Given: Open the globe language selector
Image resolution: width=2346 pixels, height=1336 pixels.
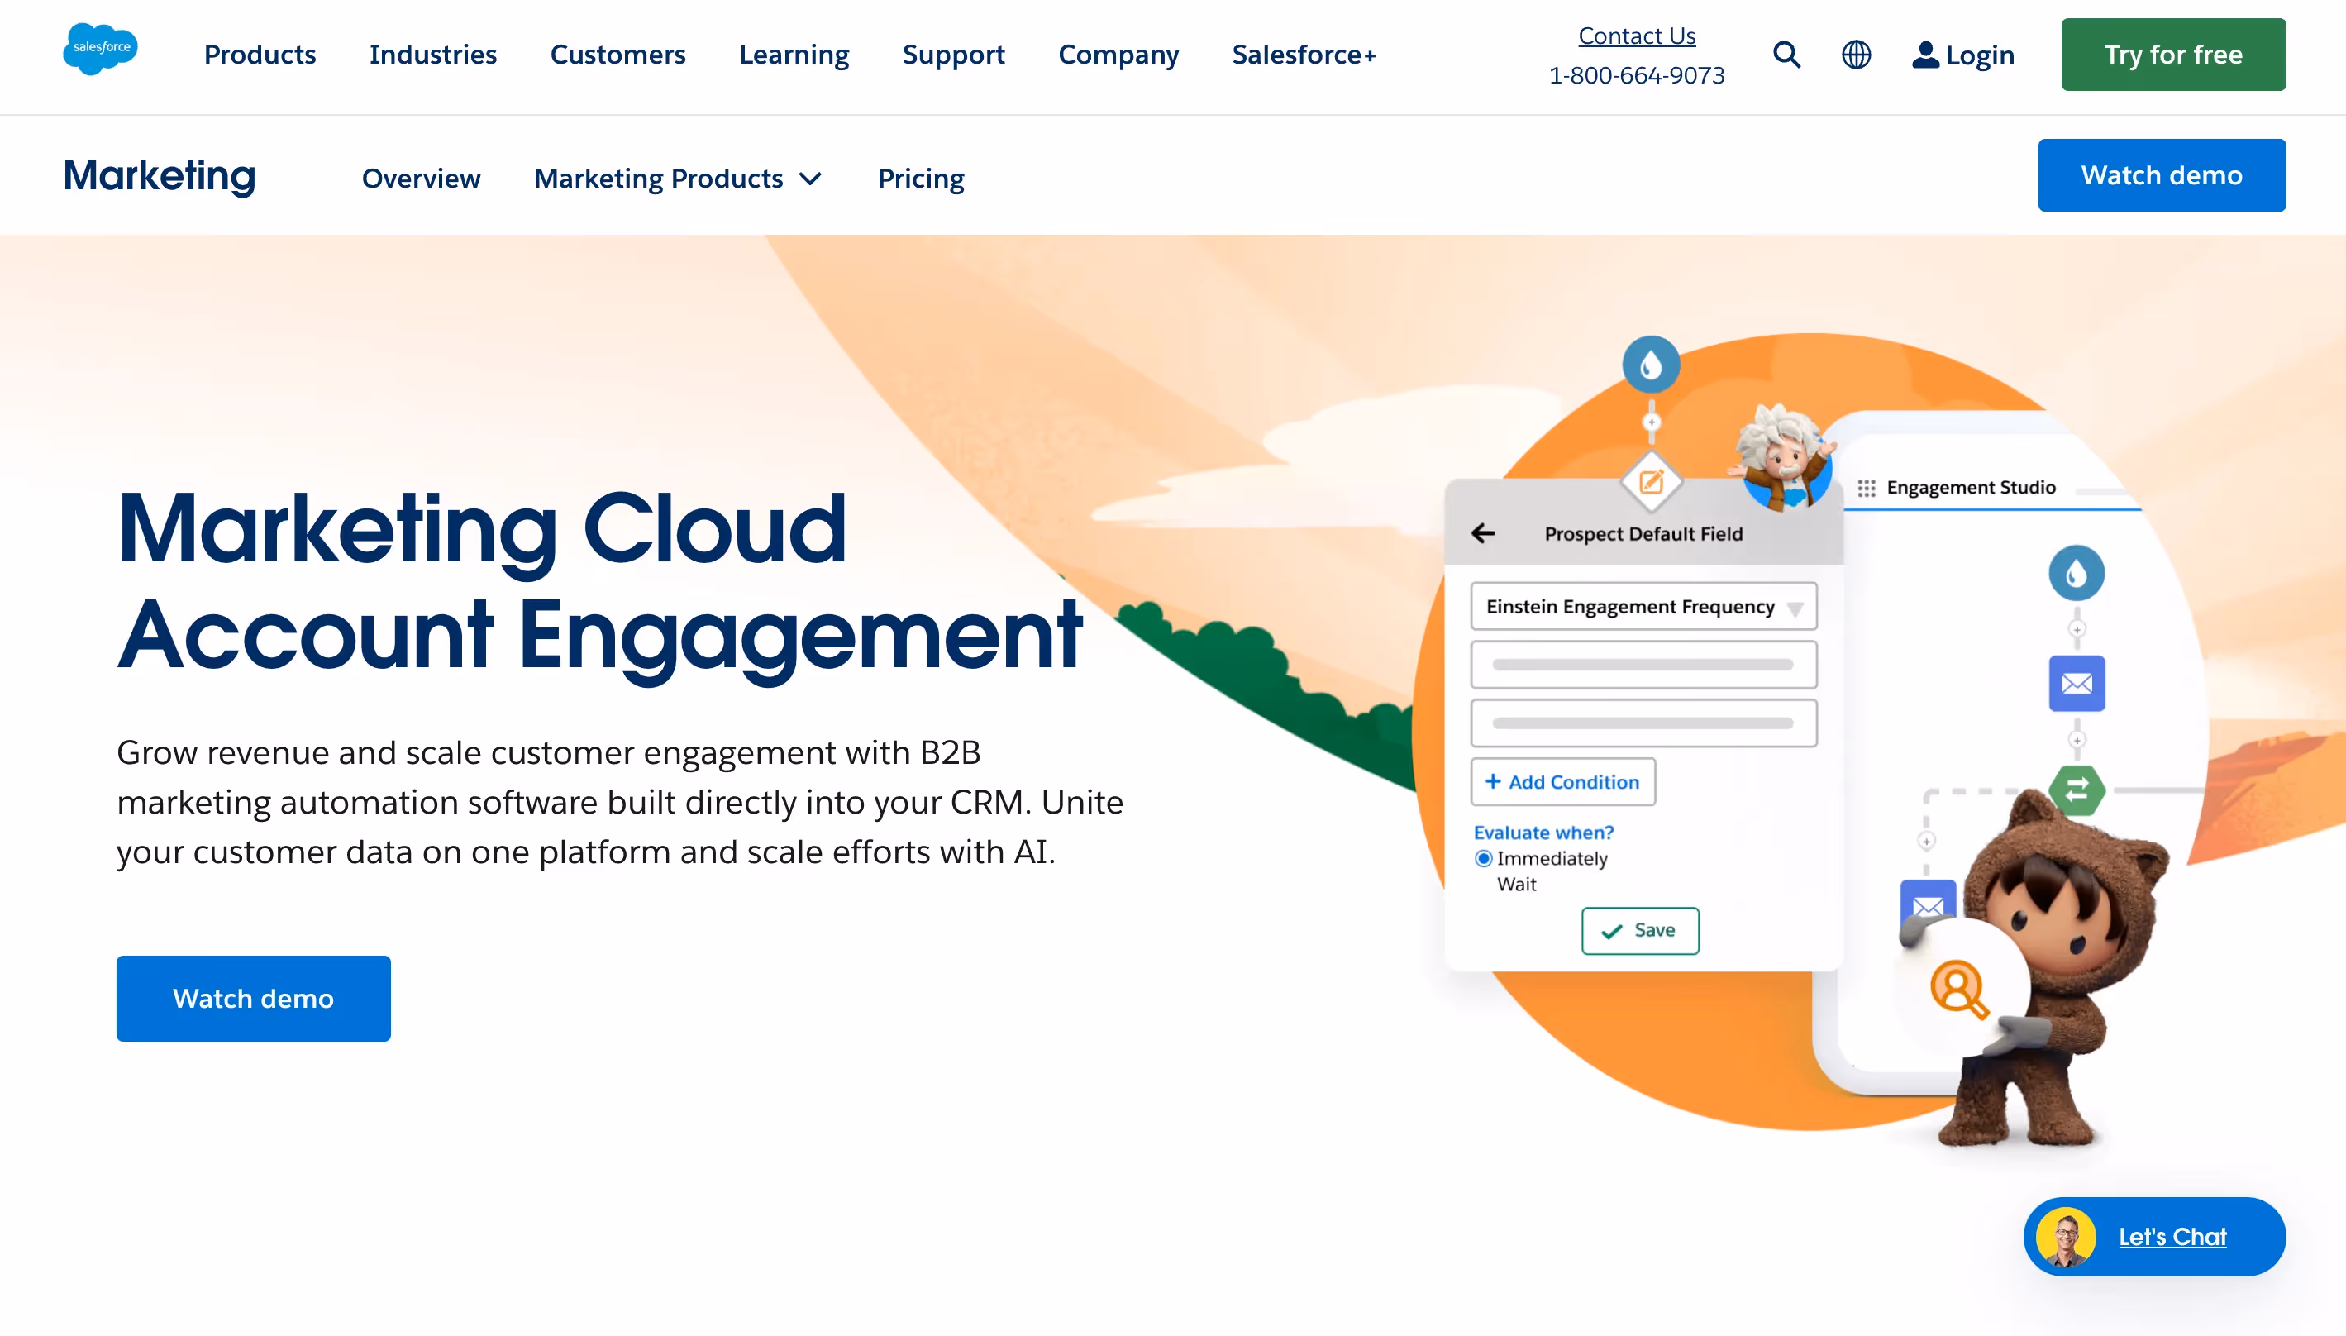Looking at the screenshot, I should (1856, 54).
